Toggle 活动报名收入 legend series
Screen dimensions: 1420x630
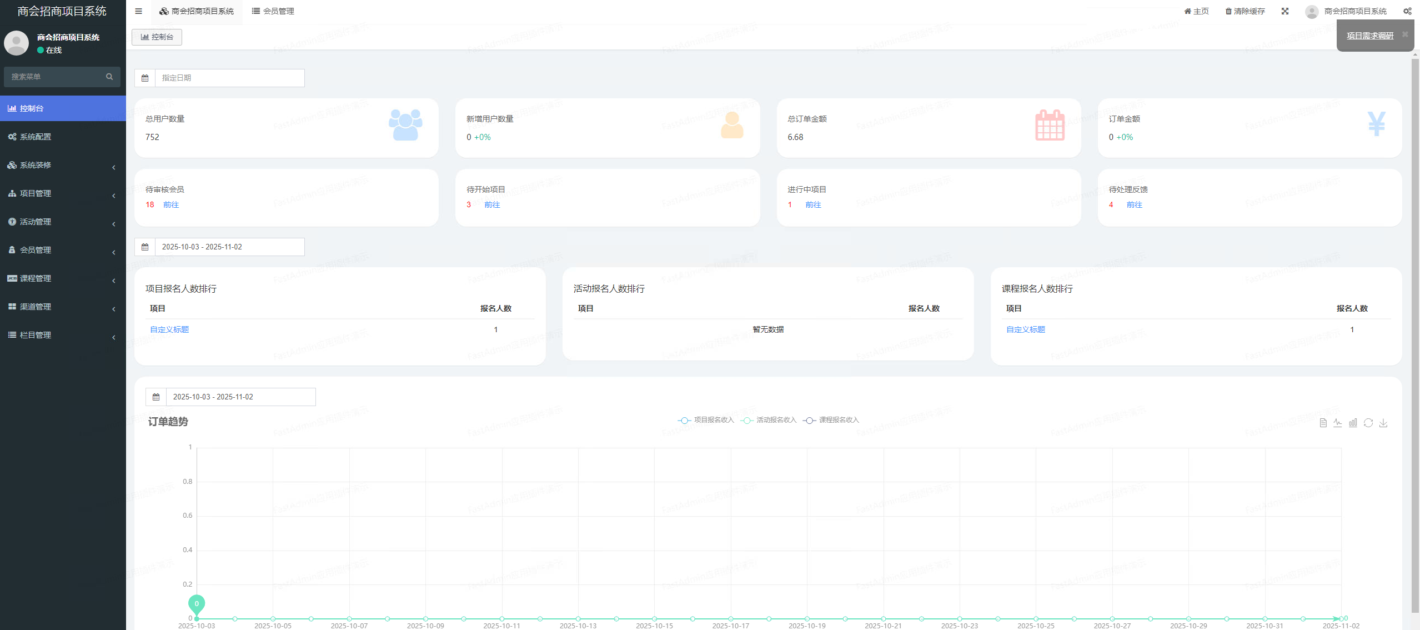[769, 420]
